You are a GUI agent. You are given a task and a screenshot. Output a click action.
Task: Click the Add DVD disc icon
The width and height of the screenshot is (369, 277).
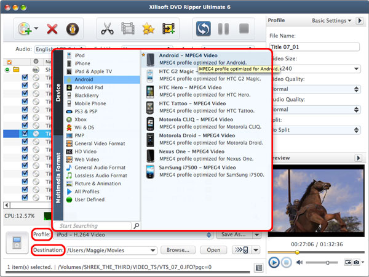pos(25,29)
